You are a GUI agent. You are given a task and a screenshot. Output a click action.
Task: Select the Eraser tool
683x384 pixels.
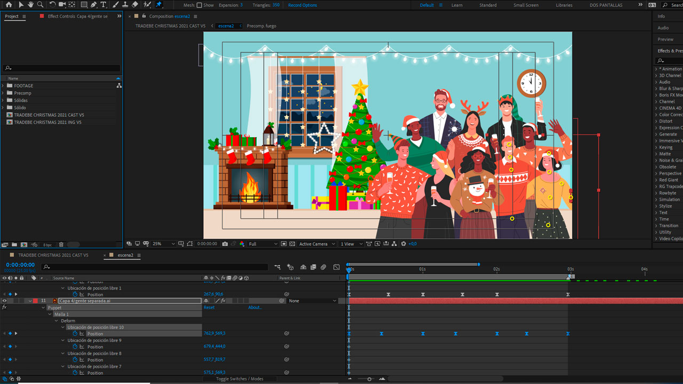click(135, 5)
